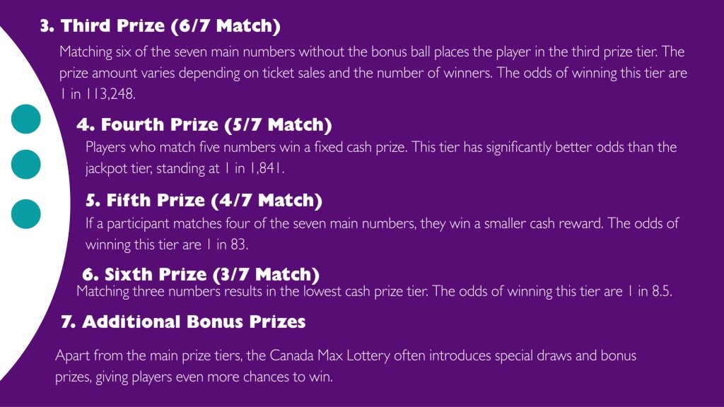The height and width of the screenshot is (407, 724).
Task: Click the bottom teal circle
Action: click(x=26, y=214)
